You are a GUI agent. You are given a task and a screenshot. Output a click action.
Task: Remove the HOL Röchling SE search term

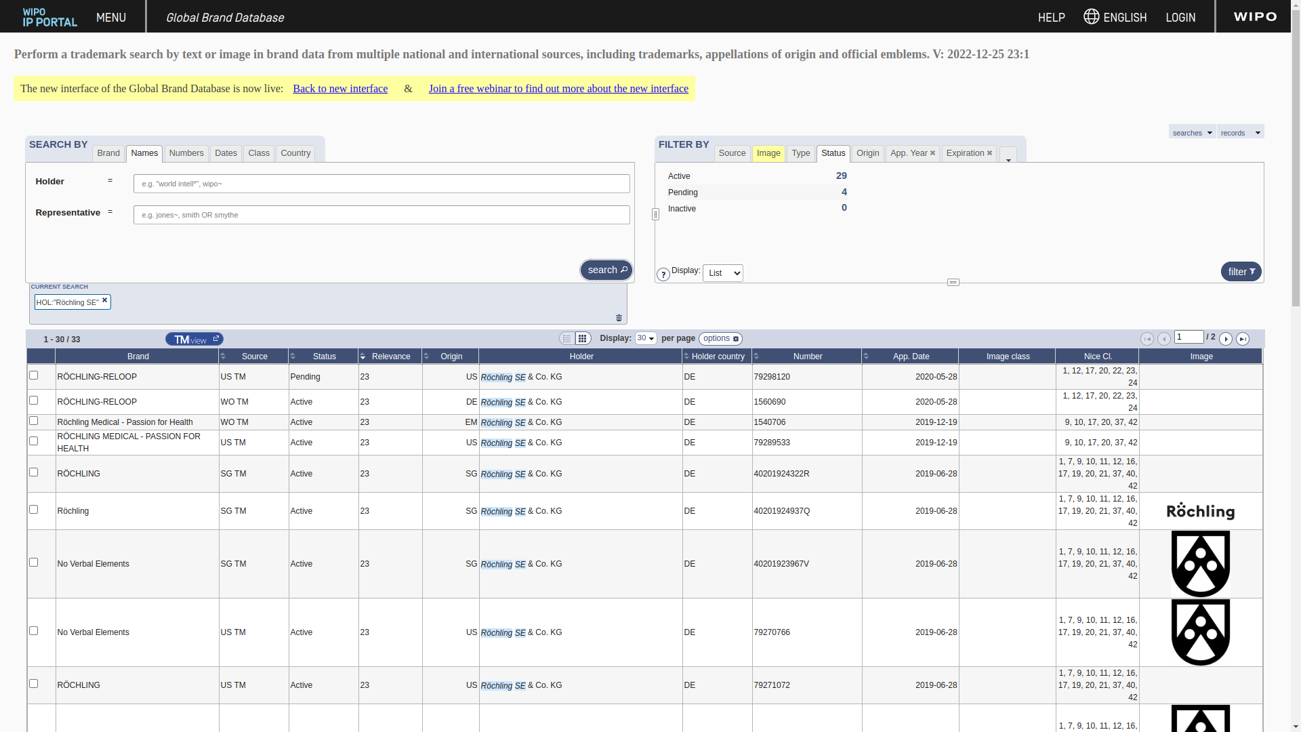coord(105,300)
